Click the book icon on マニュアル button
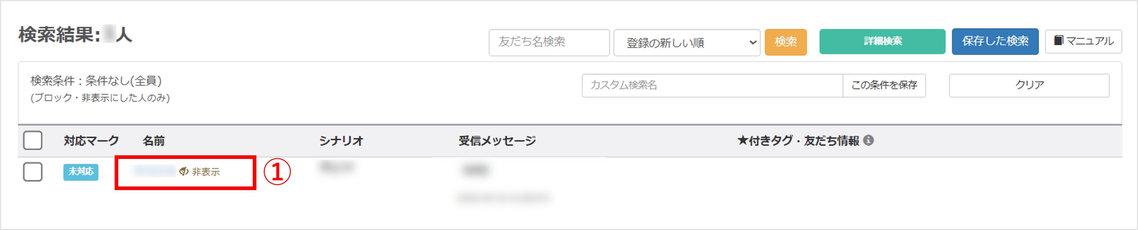The image size is (1138, 230). tap(1058, 40)
